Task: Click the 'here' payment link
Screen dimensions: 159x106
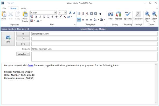Action: tap(31, 65)
